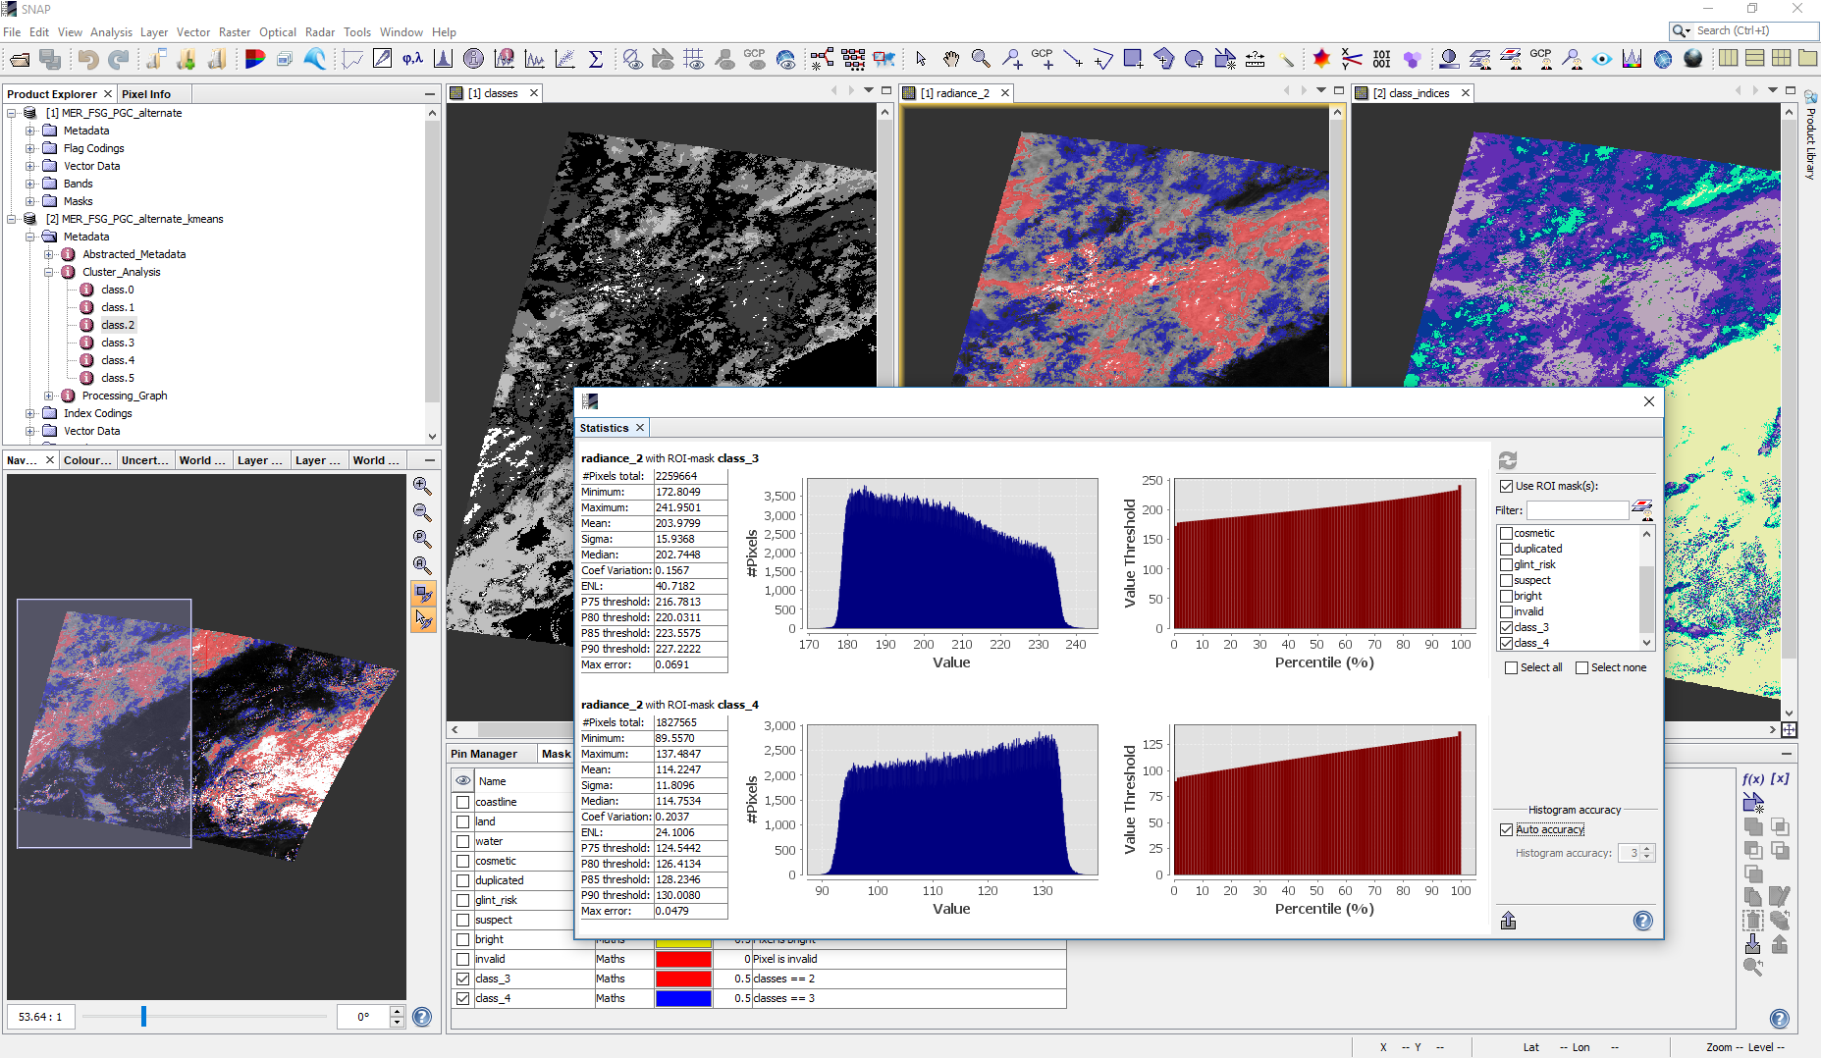Open Scatter Plot tool icon
Viewport: 1821px width, 1058px height.
pos(564,60)
